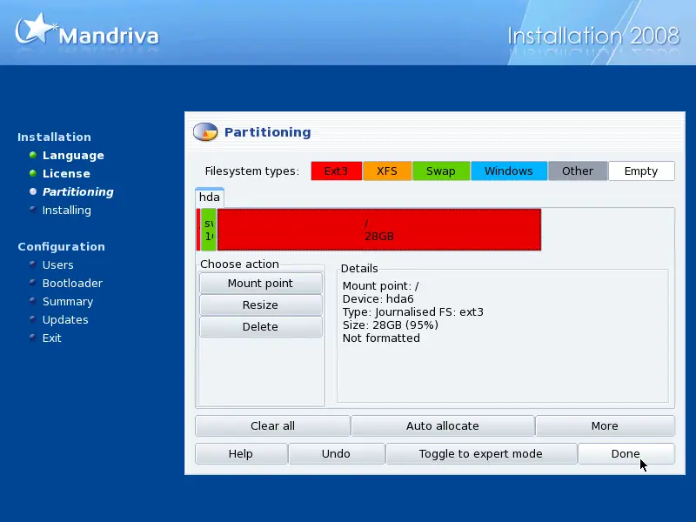The height and width of the screenshot is (522, 696).
Task: Click the Partitioning step in the sidebar
Action: [78, 191]
